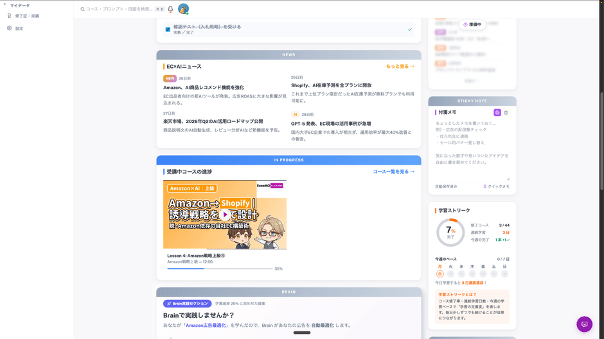Open the chat support floating button
604x339 pixels.
point(584,324)
